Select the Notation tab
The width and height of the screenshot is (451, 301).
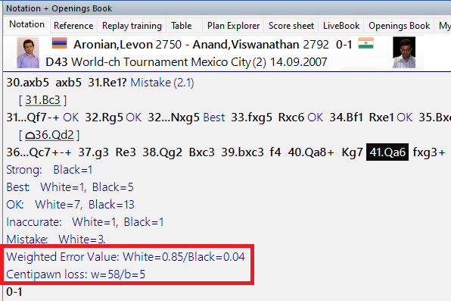click(26, 24)
